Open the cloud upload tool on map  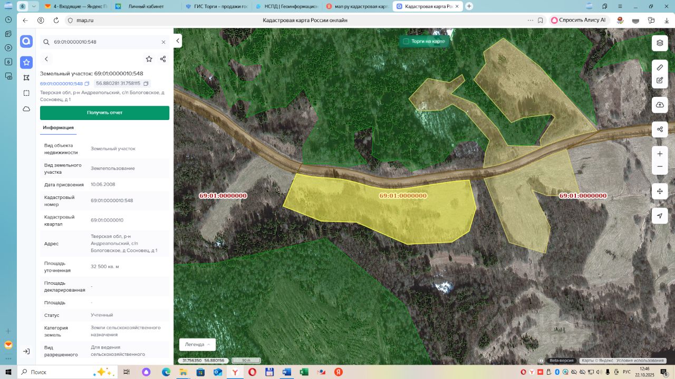click(x=660, y=105)
